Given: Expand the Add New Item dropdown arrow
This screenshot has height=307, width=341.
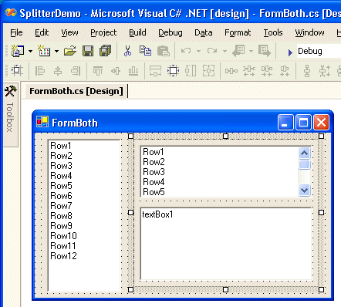Looking at the screenshot, I should coord(56,51).
